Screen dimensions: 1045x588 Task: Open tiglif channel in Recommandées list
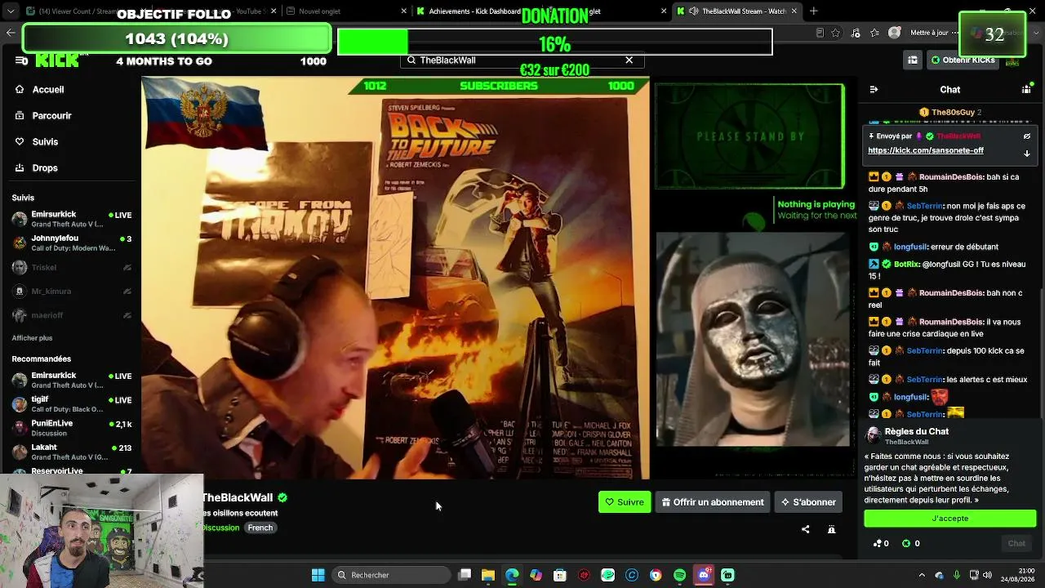click(72, 403)
